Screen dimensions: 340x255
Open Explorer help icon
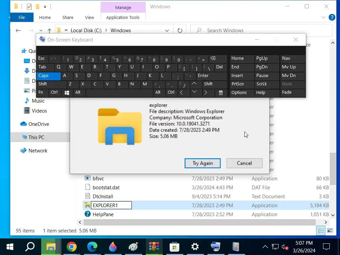(332, 17)
